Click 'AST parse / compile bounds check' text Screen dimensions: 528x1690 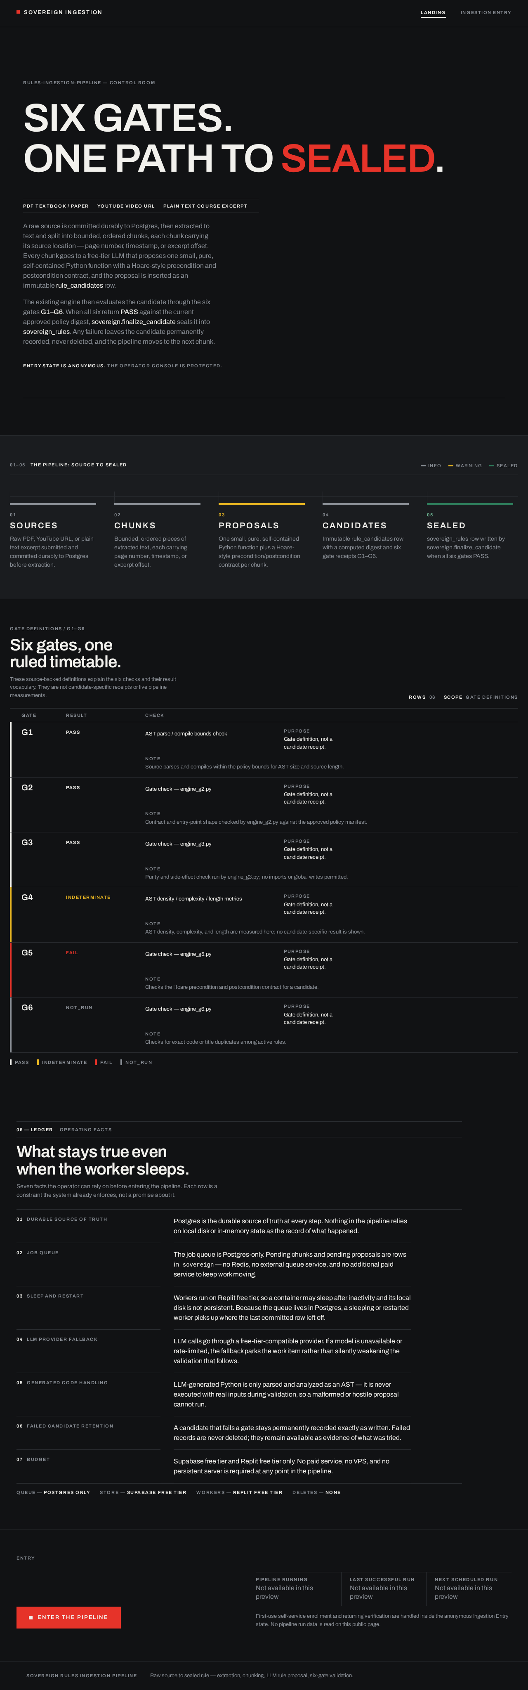click(x=186, y=733)
